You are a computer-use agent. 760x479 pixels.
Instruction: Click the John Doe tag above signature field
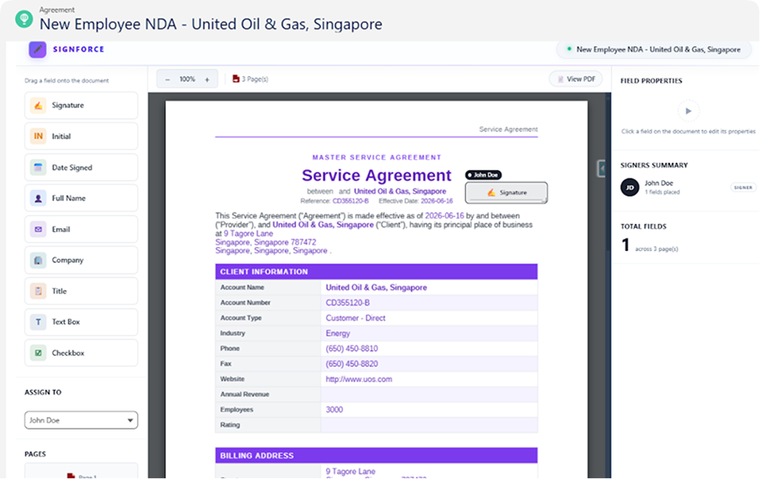(x=484, y=175)
